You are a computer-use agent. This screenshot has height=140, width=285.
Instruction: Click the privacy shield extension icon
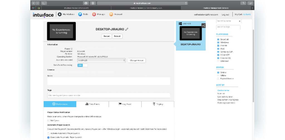pyautogui.click(x=93, y=3)
